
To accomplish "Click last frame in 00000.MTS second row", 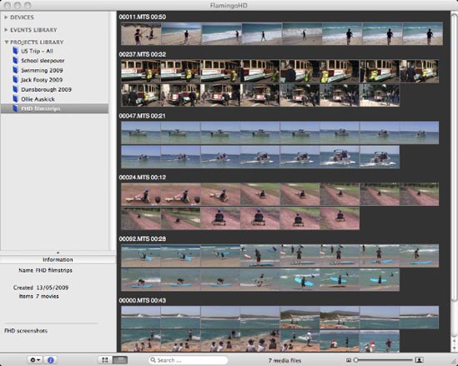I will point(380,341).
